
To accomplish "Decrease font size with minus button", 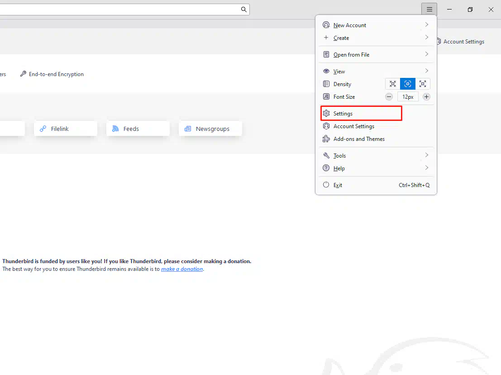I will click(x=389, y=96).
